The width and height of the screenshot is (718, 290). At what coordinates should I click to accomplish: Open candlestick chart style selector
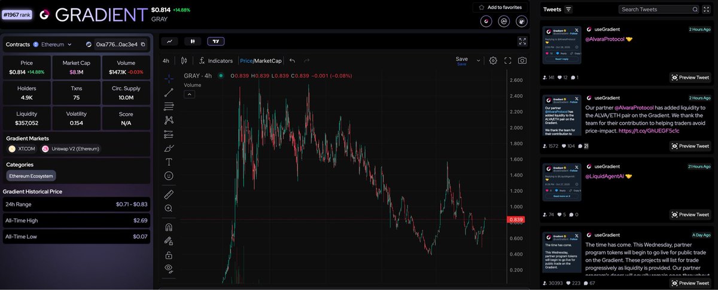pyautogui.click(x=184, y=60)
